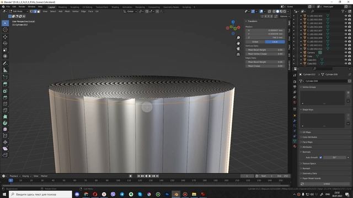Image resolution: width=353 pixels, height=198 pixels.
Task: Toggle X-ray view in header
Action: click(x=270, y=11)
